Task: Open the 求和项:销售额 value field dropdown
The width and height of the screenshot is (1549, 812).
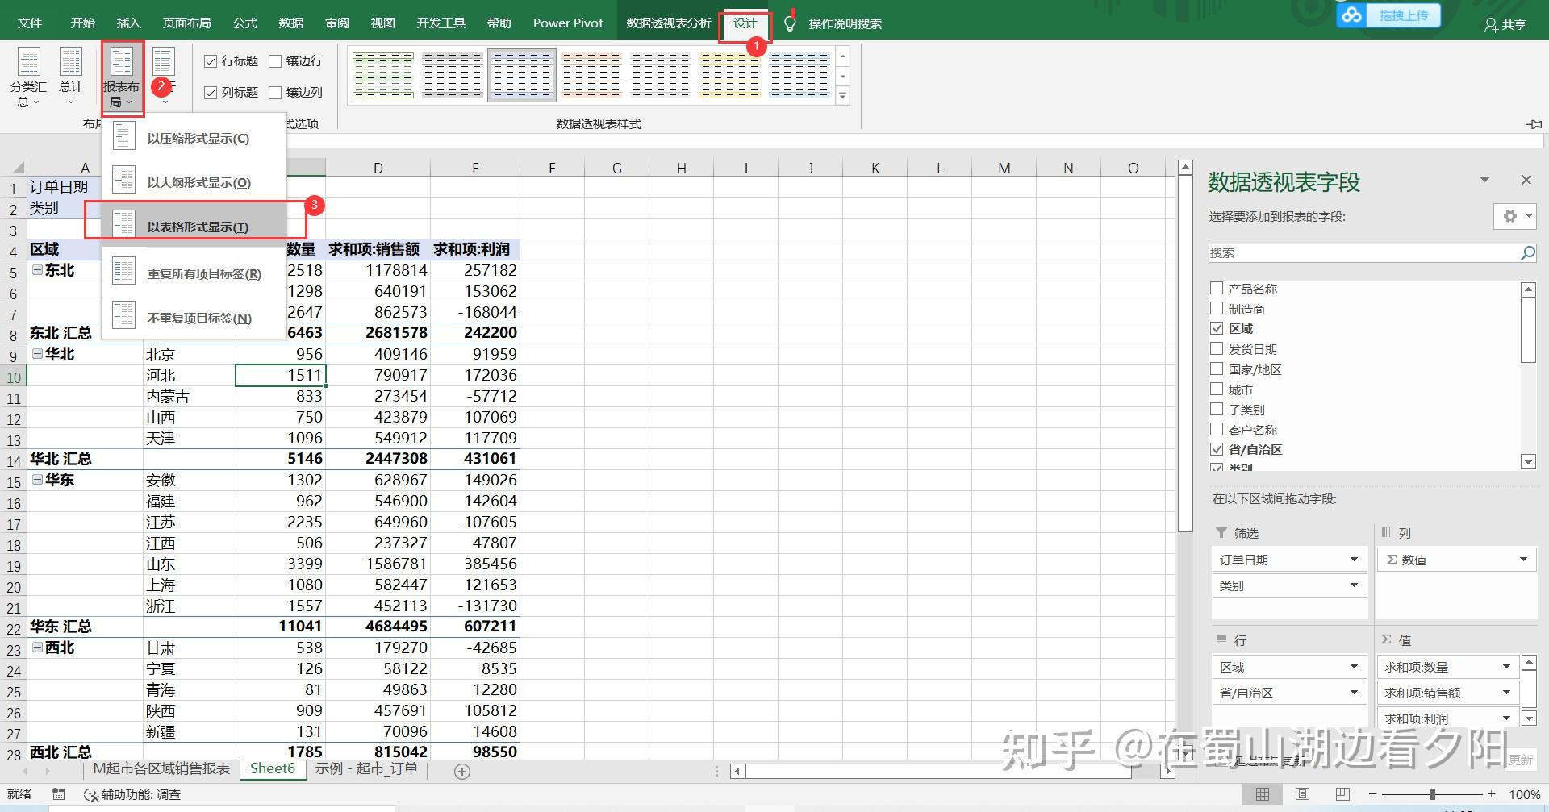Action: (x=1505, y=693)
